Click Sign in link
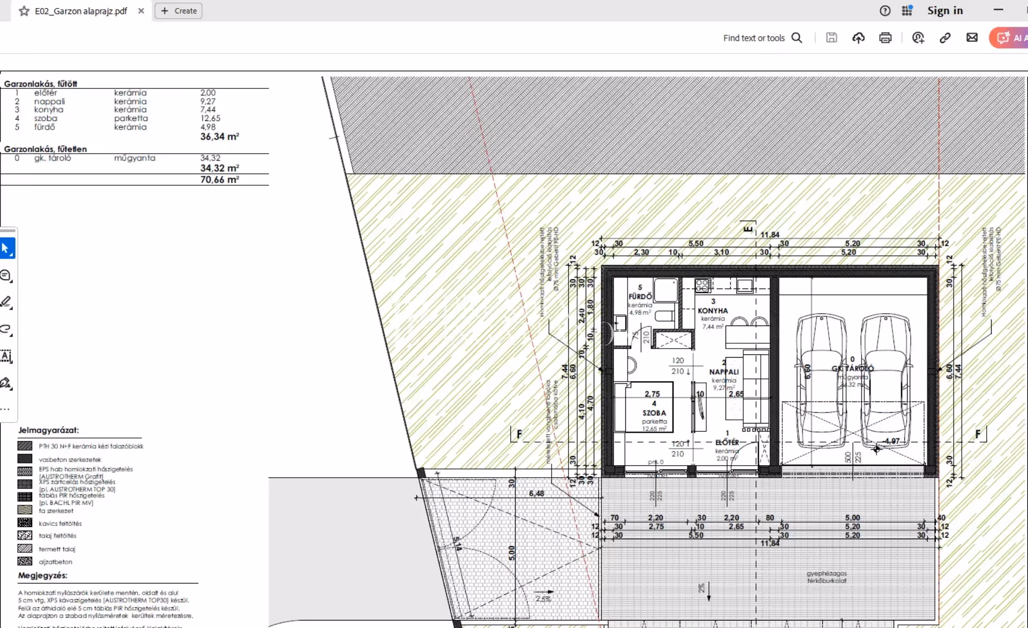Image resolution: width=1028 pixels, height=628 pixels. [944, 11]
